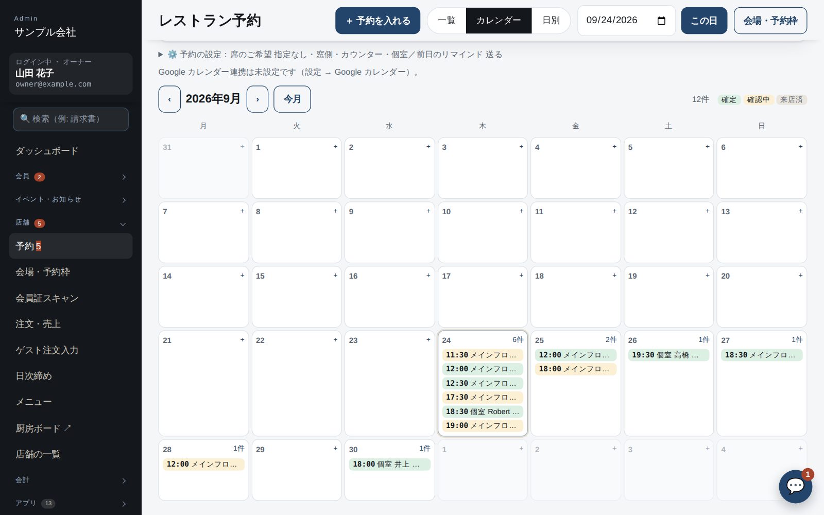Click plus icon on September 10 cell

coord(521,211)
